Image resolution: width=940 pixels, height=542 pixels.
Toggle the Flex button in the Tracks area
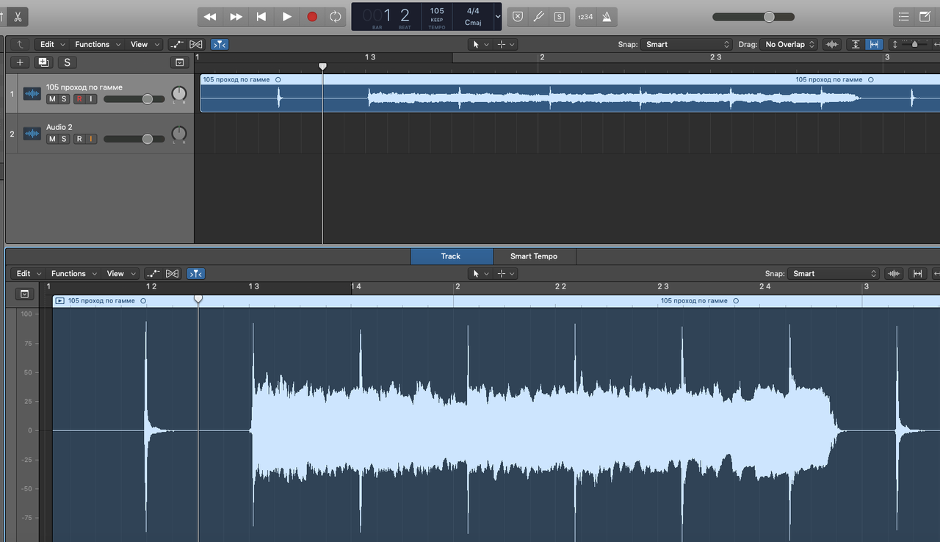195,44
